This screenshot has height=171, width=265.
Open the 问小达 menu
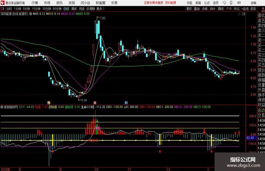(85, 3)
